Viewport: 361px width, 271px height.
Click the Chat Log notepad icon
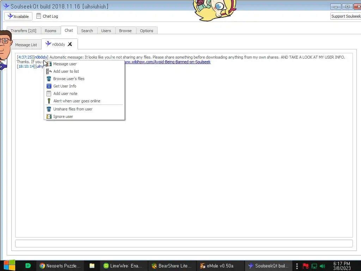coord(38,16)
